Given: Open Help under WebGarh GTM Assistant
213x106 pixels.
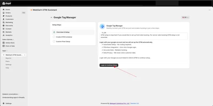Looking at the screenshot, I should (7, 68).
